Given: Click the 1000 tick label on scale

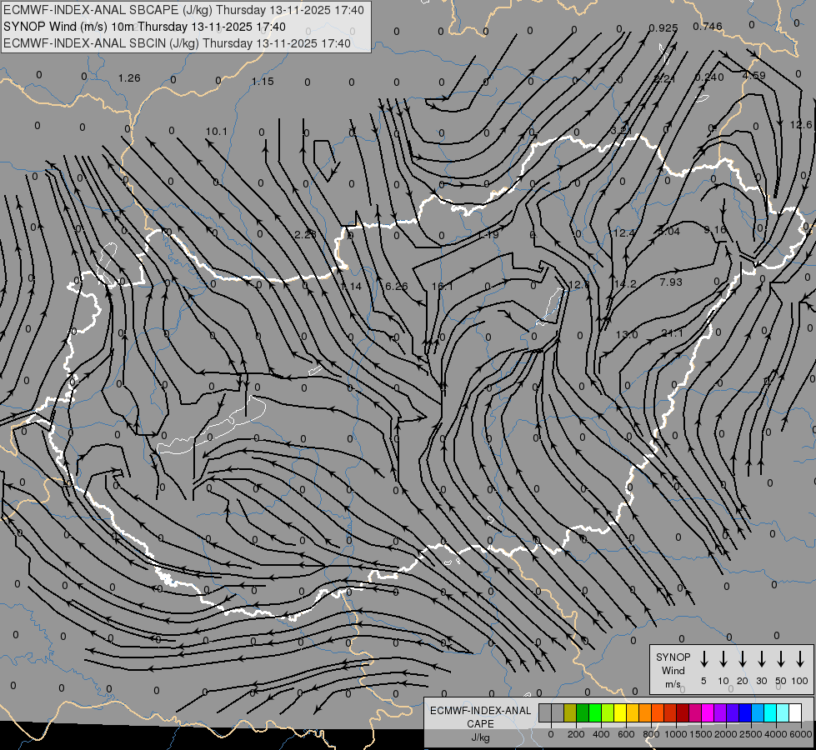Looking at the screenshot, I should tap(675, 734).
